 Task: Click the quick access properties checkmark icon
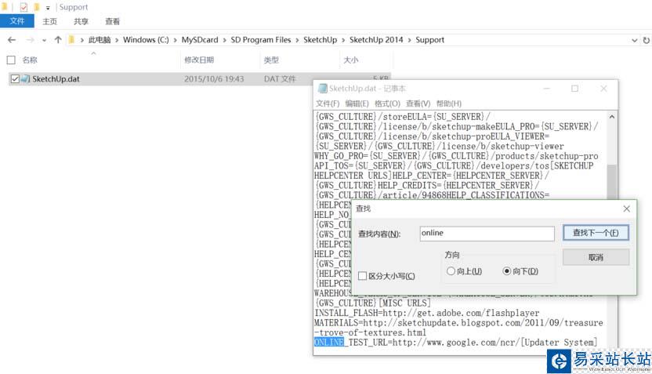coord(24,7)
